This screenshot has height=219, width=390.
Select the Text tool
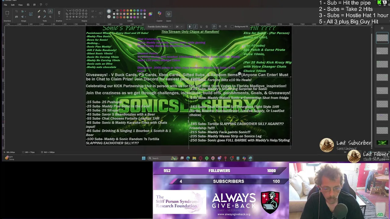[50, 11]
